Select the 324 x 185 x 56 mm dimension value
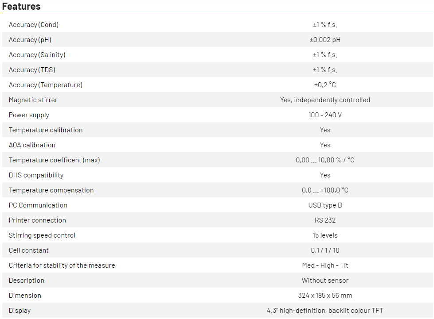The height and width of the screenshot is (319, 434). 325,296
